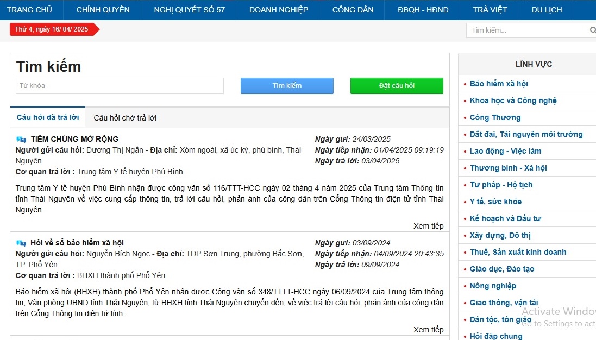This screenshot has height=340, width=596.
Task: Open the TRANG CHỦ menu item
Action: (x=29, y=10)
